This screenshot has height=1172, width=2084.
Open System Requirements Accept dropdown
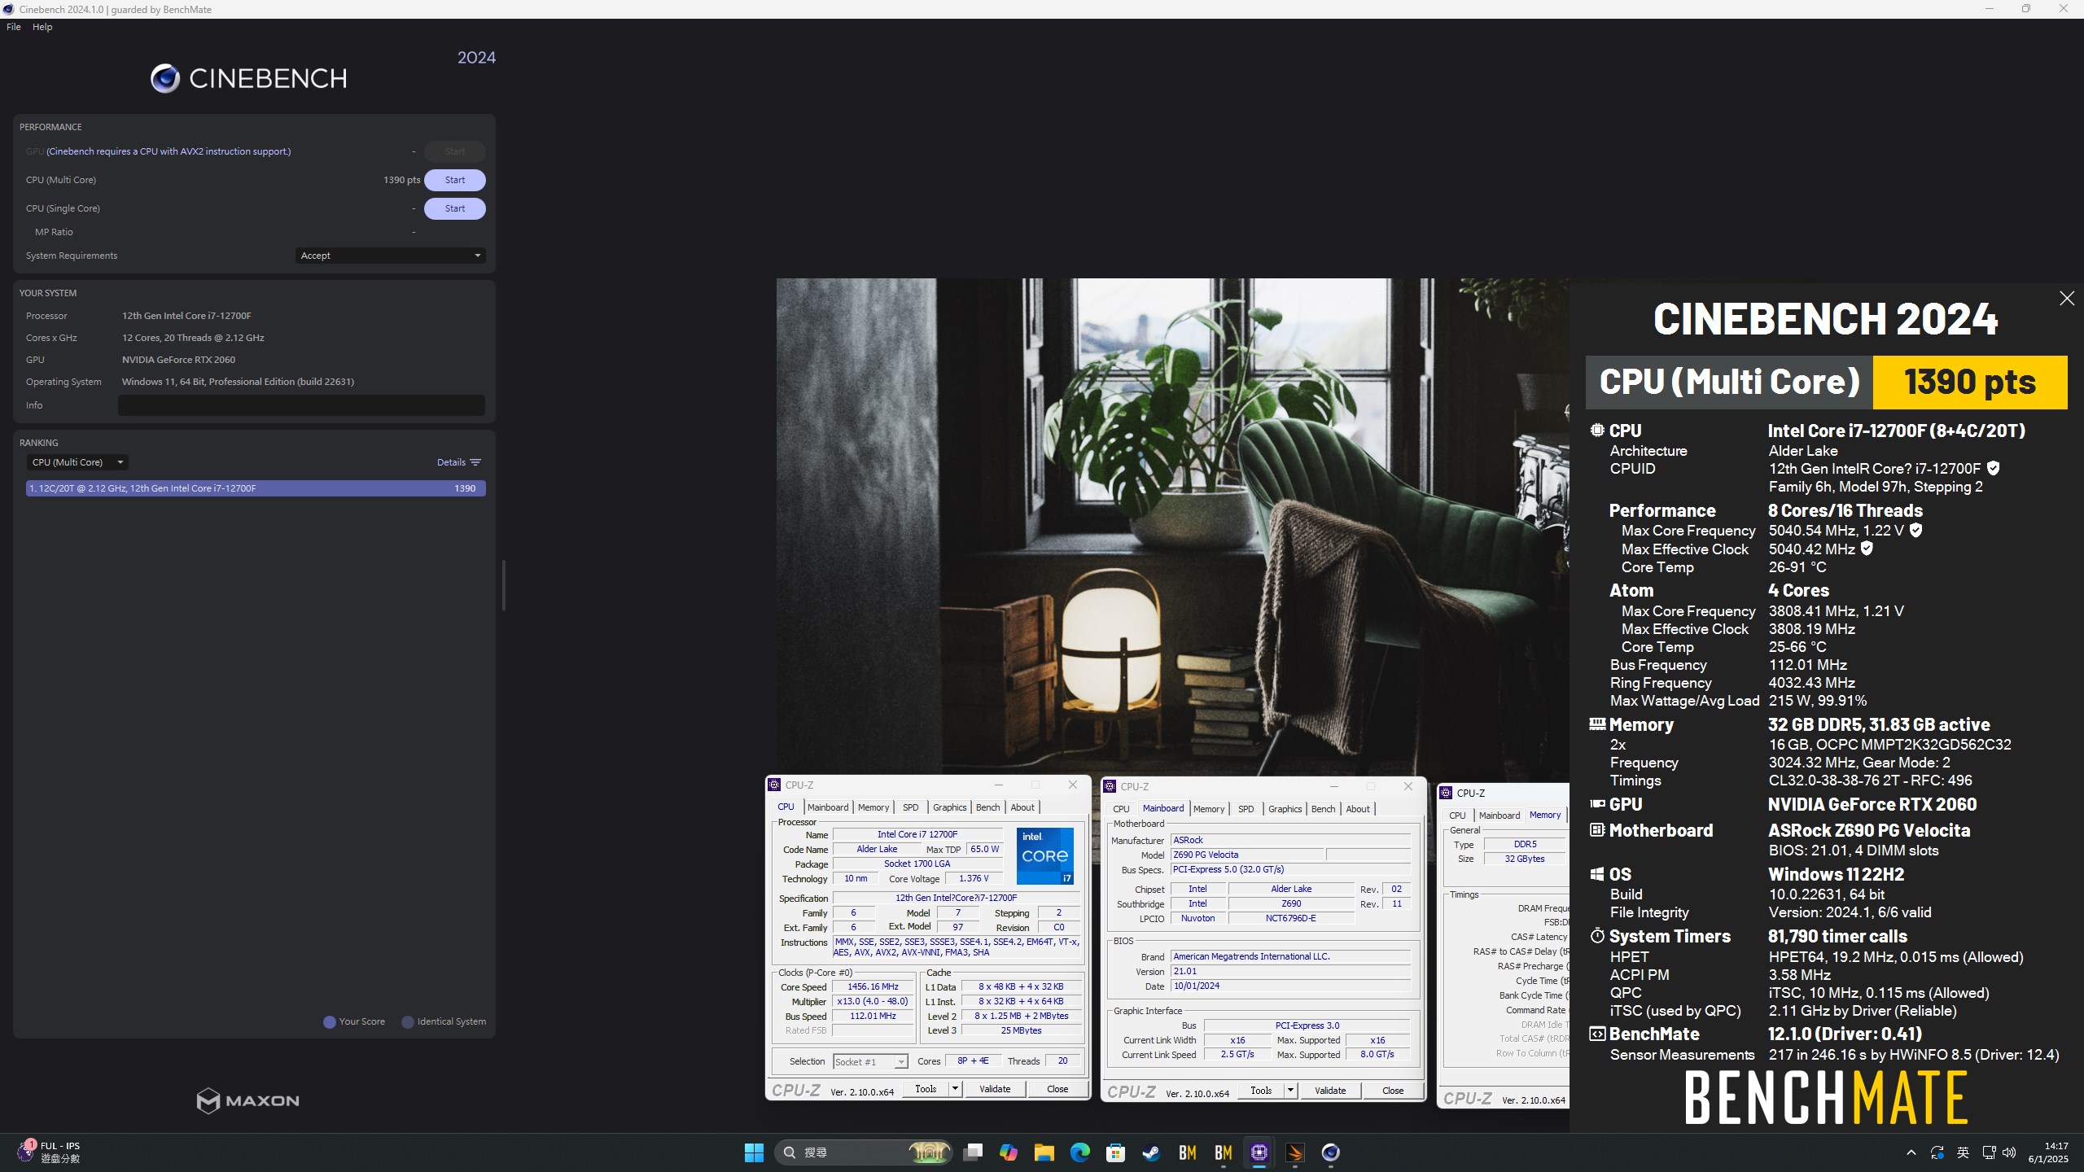click(391, 256)
